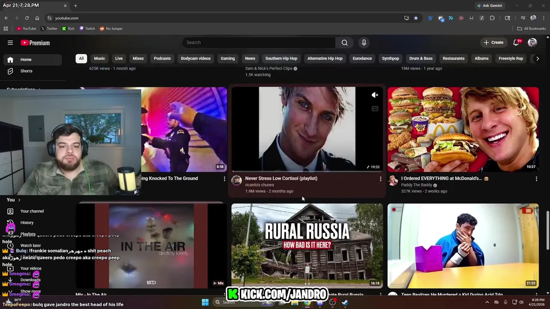Open History in the sidebar

tap(32, 223)
